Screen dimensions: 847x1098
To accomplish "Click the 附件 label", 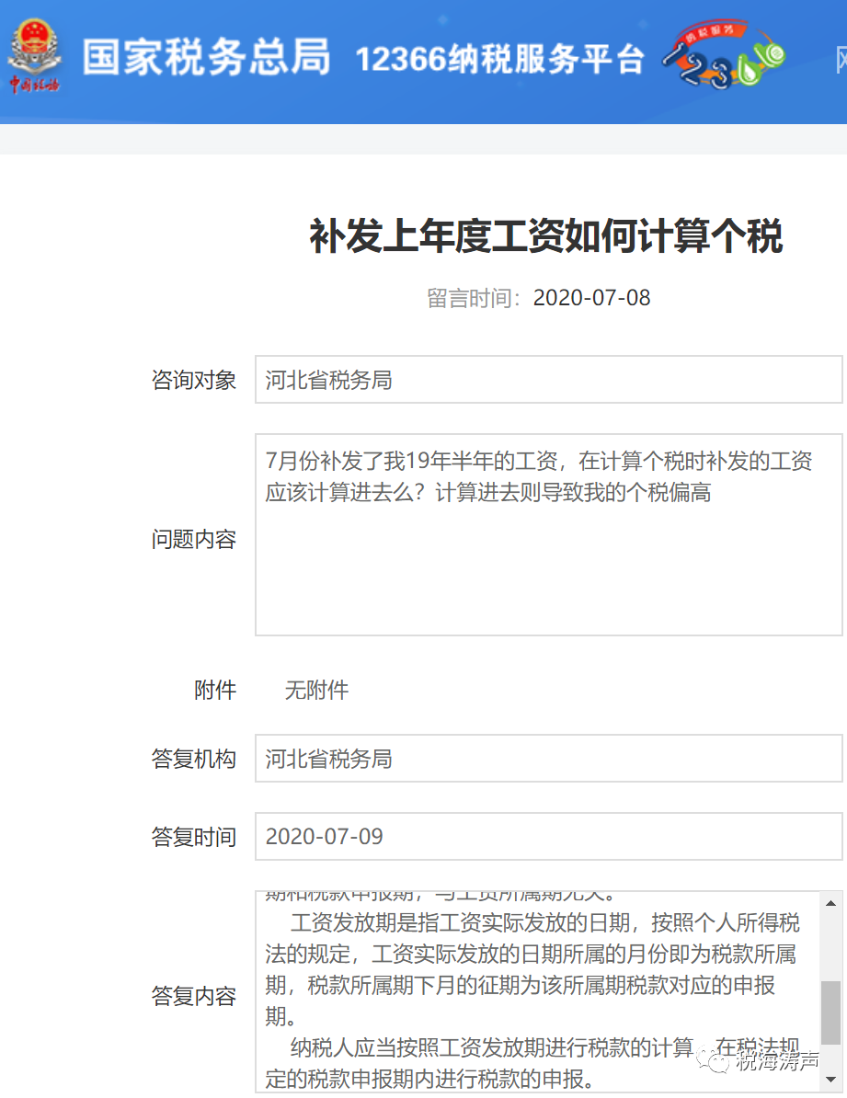I will tap(215, 691).
